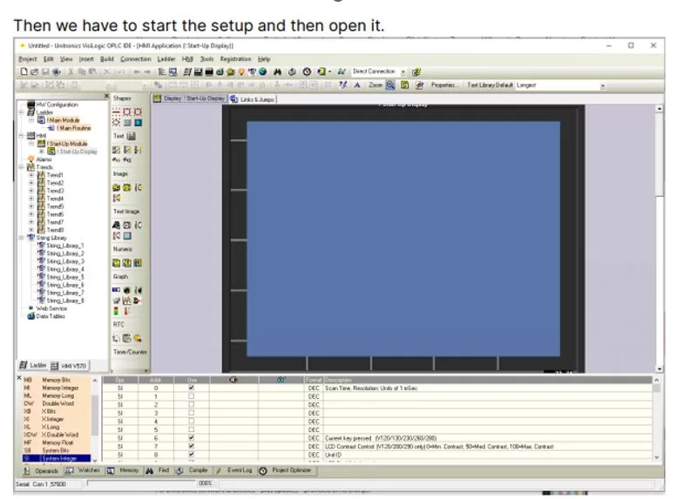Open Data Tables in the project tree
The height and width of the screenshot is (499, 676).
click(50, 316)
